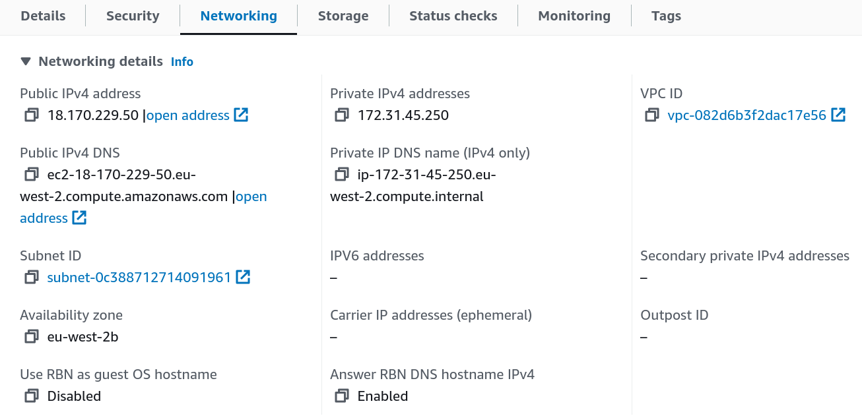Image resolution: width=862 pixels, height=418 pixels.
Task: Copy the public IPv4 address
Action: tap(30, 115)
